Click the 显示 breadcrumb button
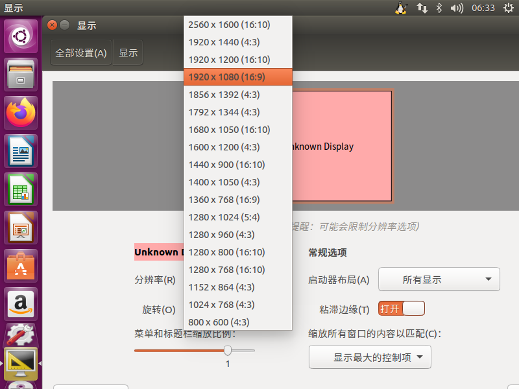519x389 pixels. coord(128,53)
